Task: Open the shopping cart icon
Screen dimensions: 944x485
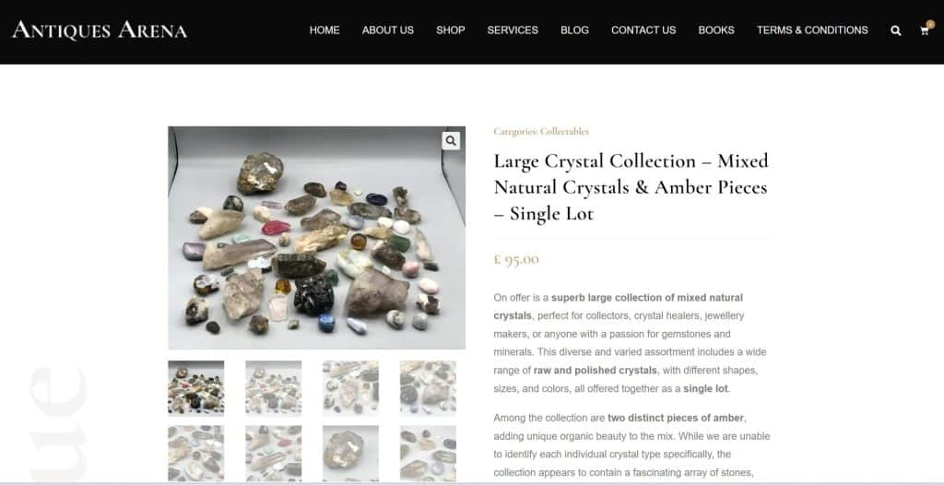Action: tap(926, 30)
